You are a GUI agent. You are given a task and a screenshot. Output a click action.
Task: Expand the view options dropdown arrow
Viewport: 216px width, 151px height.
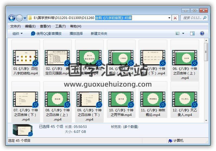click(183, 33)
